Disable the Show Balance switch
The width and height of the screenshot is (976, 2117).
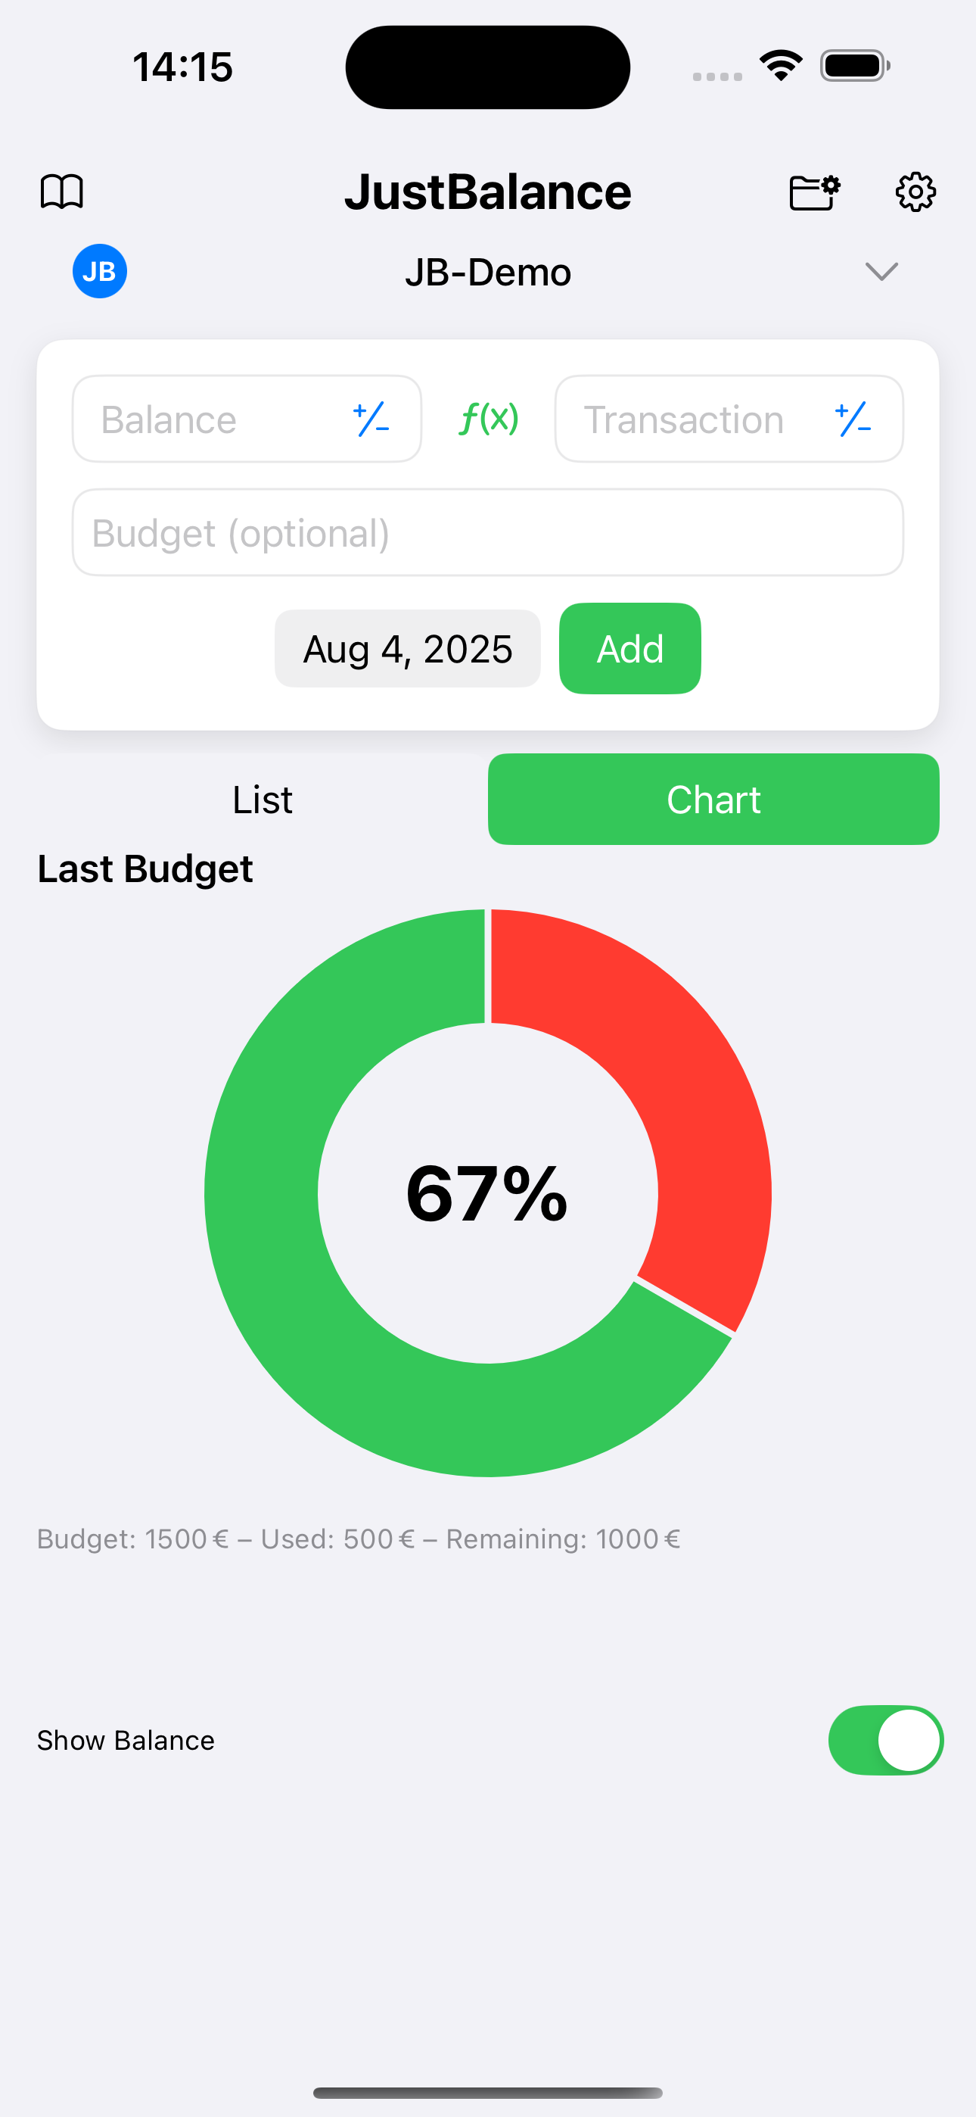(884, 1740)
